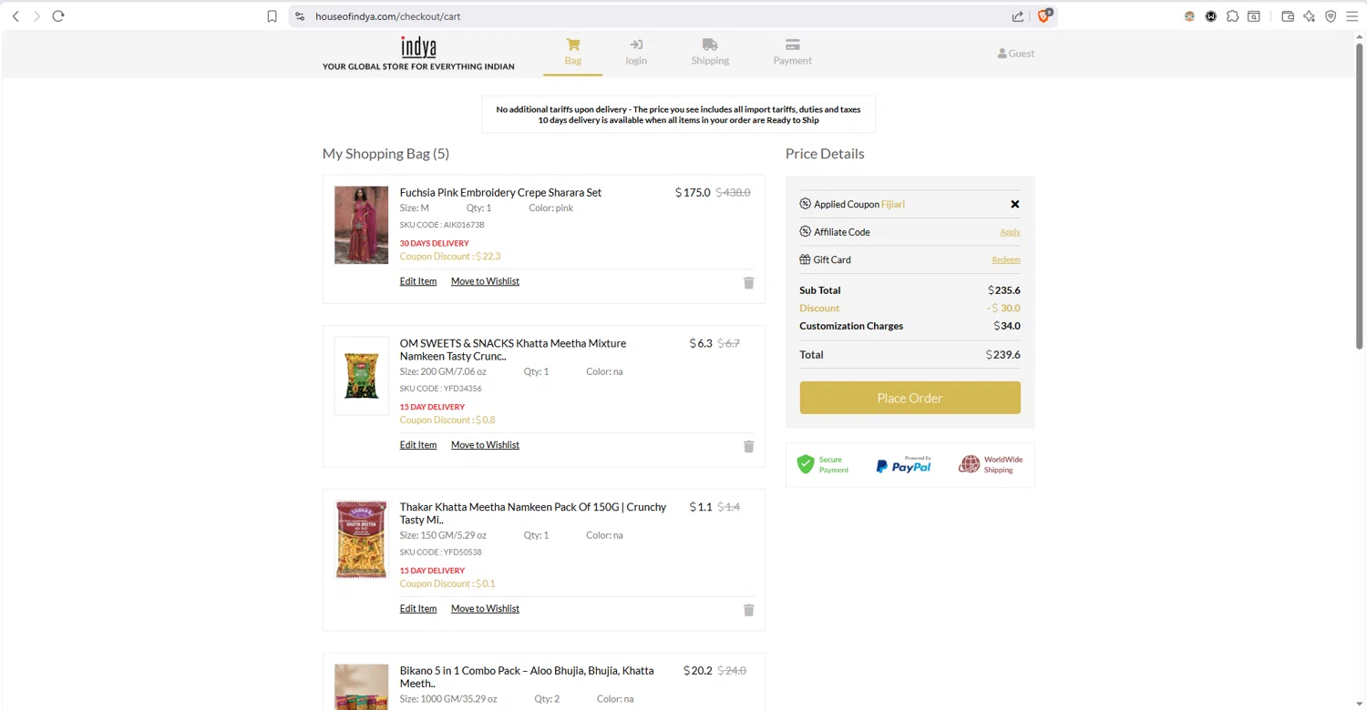Move OM SWEETS mixture to Wishlist
The height and width of the screenshot is (710, 1367).
[x=485, y=445]
